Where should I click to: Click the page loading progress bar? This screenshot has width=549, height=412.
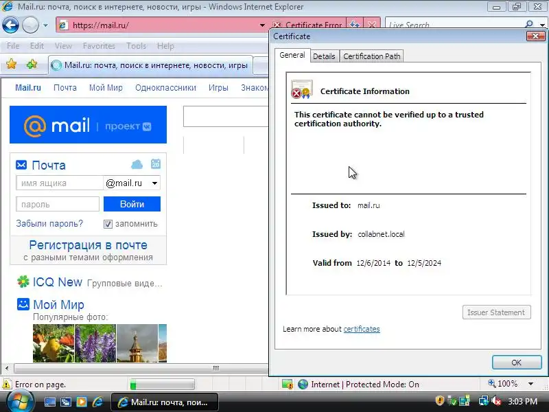162,385
